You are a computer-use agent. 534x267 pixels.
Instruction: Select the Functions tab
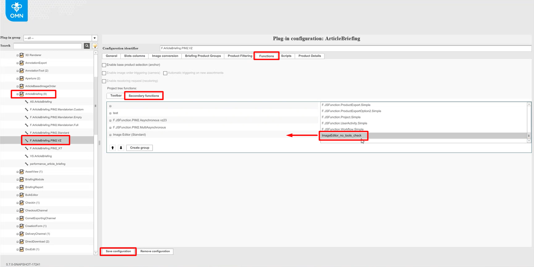pos(267,56)
